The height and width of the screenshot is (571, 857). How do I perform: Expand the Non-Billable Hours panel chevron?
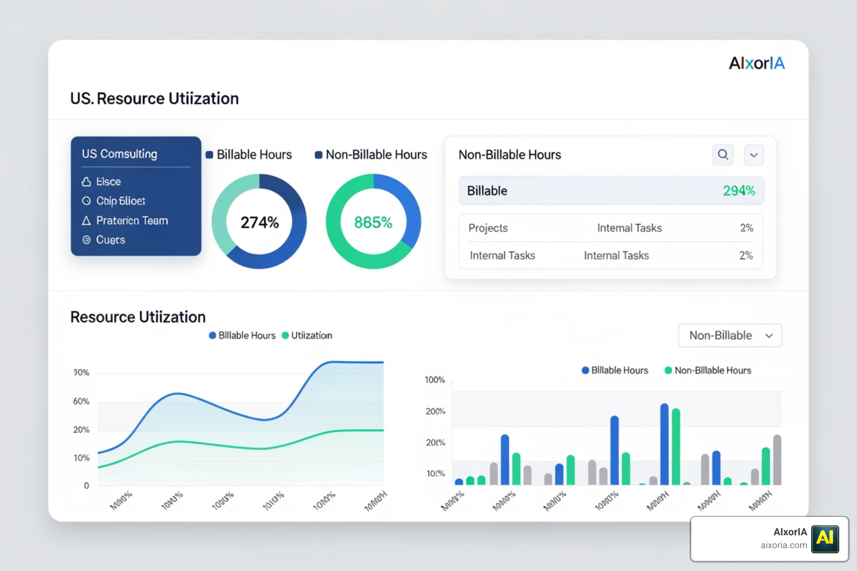[754, 155]
